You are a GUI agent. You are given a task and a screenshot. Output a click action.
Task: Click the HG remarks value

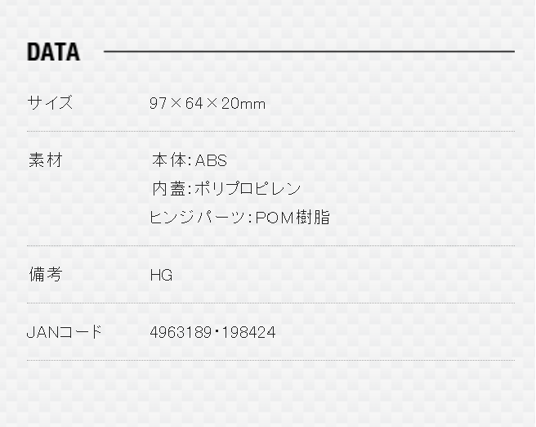[161, 275]
